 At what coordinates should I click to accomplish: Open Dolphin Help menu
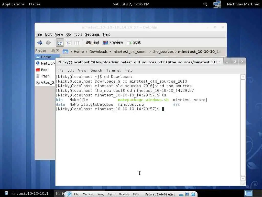click(107, 35)
